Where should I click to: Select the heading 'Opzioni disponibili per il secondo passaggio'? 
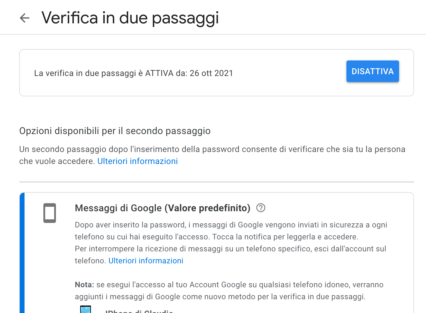coord(115,131)
